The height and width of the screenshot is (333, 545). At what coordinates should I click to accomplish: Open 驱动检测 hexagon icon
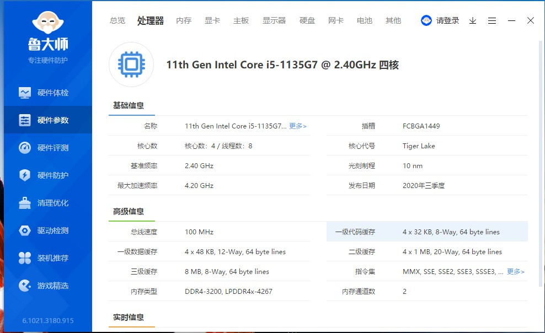coord(25,230)
